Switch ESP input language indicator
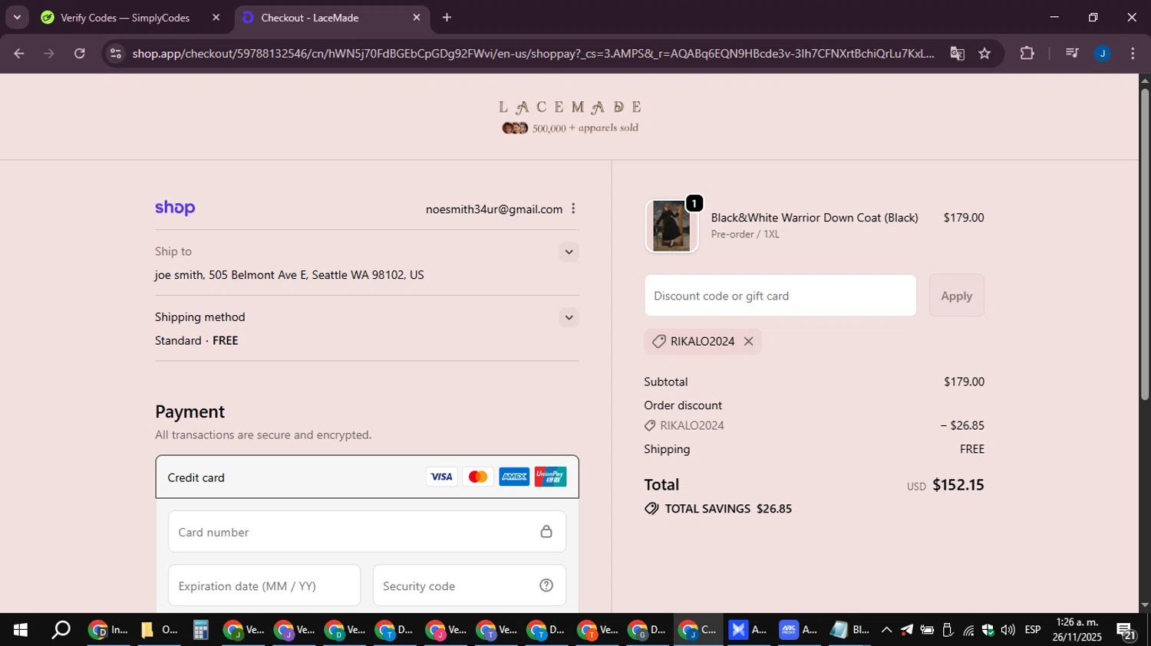This screenshot has width=1151, height=646. [1033, 630]
